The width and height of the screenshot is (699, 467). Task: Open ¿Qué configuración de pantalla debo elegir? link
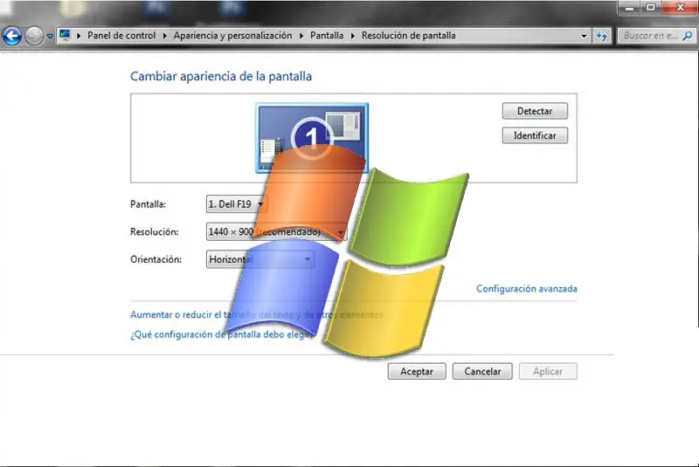click(223, 334)
